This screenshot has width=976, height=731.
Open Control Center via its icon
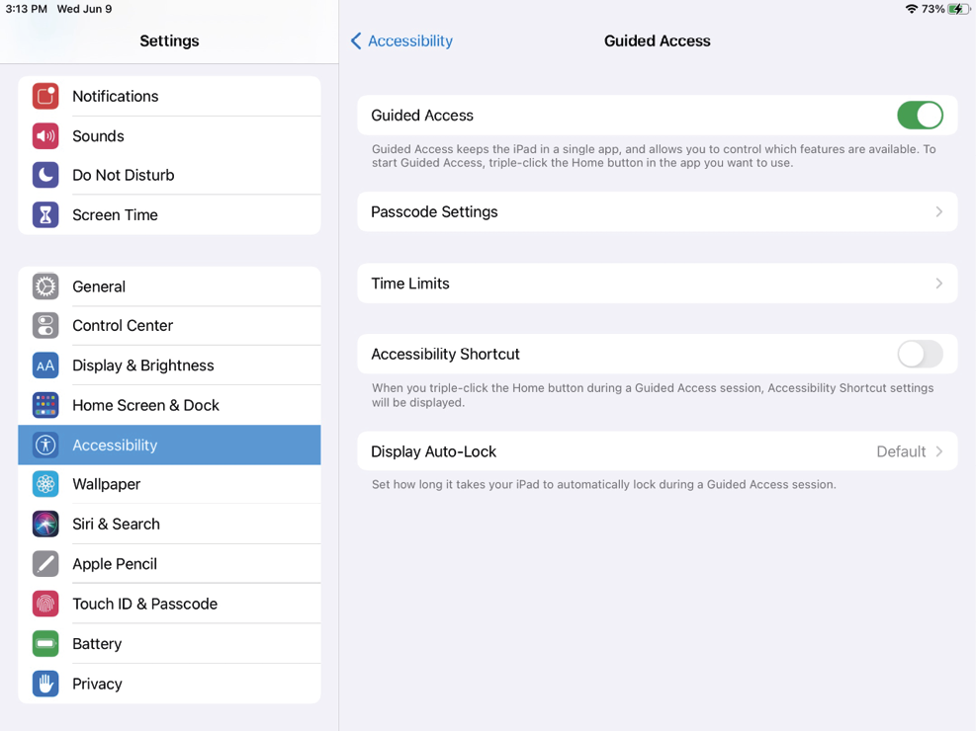click(x=45, y=325)
